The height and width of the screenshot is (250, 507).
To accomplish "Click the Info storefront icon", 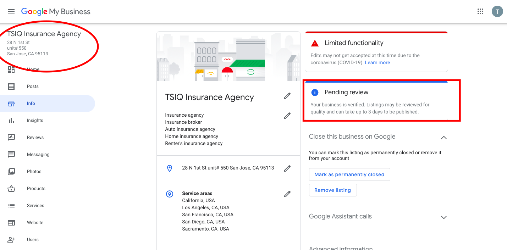I will click(x=11, y=104).
